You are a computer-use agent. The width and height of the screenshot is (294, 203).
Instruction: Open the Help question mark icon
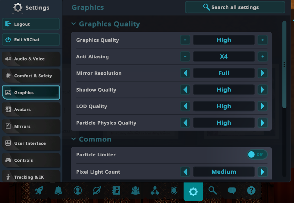click(251, 191)
